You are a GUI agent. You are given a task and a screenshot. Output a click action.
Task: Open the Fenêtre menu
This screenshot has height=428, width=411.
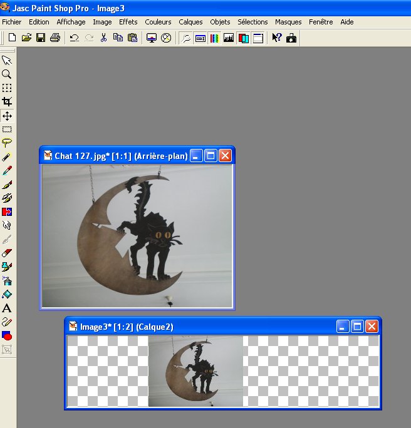[321, 22]
